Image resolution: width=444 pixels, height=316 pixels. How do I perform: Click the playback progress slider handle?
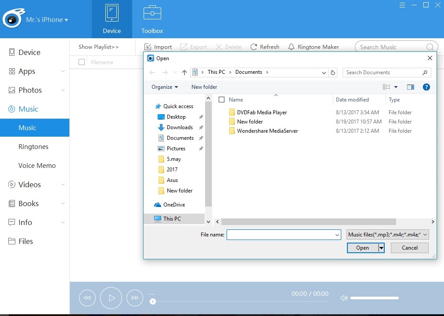tap(153, 301)
